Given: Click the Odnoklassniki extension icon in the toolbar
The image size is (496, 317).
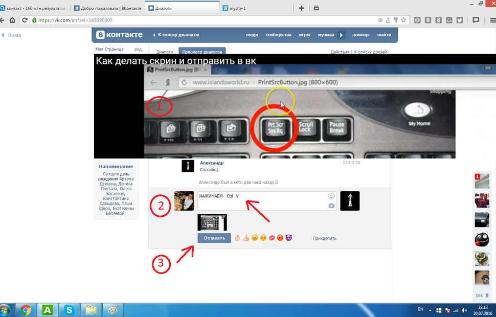Looking at the screenshot, I should pos(438,20).
